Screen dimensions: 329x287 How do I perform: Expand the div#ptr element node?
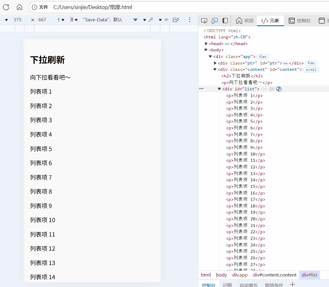(x=215, y=63)
